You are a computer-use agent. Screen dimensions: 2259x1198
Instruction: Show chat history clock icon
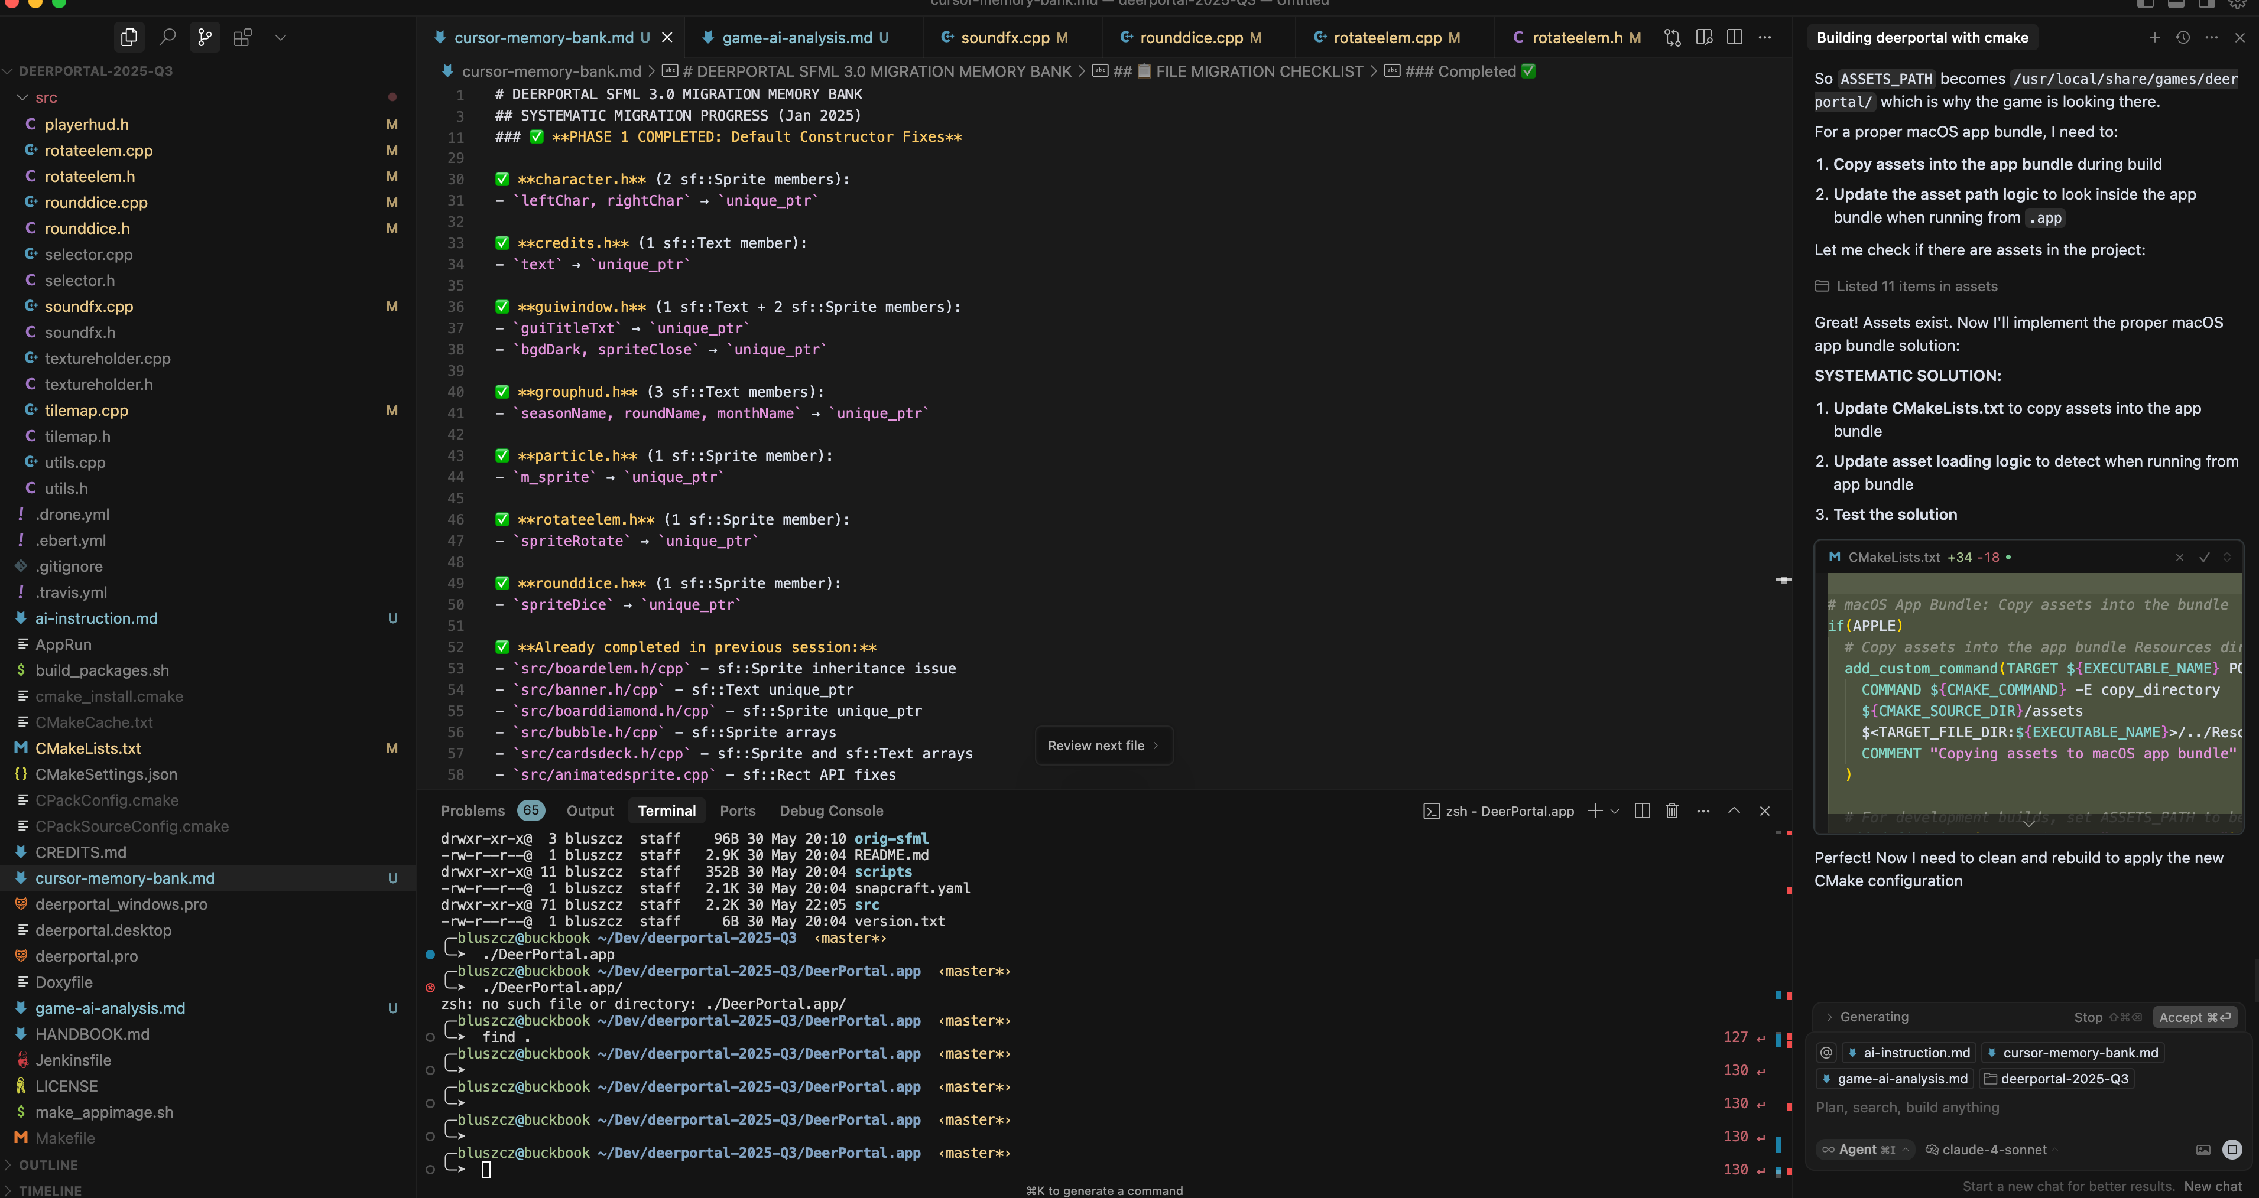tap(2183, 37)
